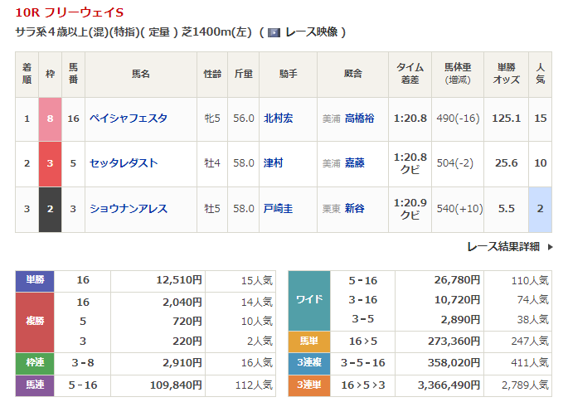Screen dimensions: 568x402
Task: Open horse page for ペイシャフェスタ
Action: coord(129,119)
